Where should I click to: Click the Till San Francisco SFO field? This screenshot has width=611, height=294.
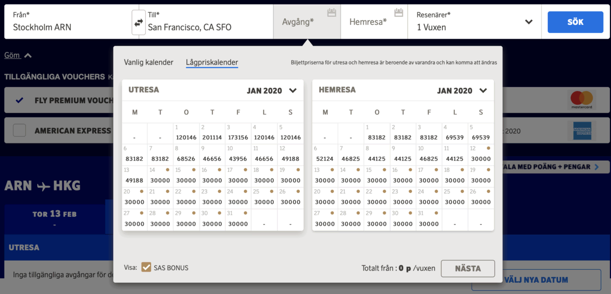pyautogui.click(x=209, y=22)
